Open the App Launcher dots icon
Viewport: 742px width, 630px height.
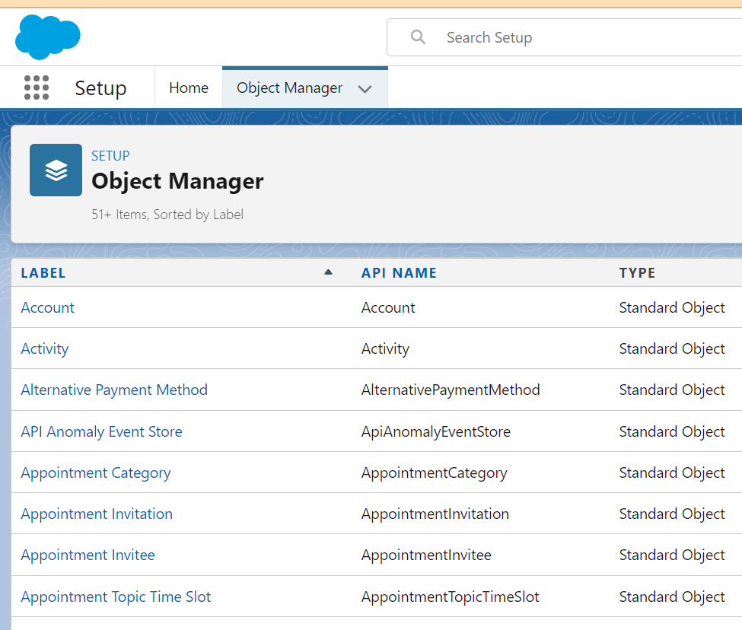[x=37, y=87]
